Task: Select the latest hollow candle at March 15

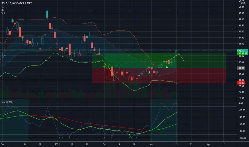Action: pyautogui.click(x=176, y=52)
